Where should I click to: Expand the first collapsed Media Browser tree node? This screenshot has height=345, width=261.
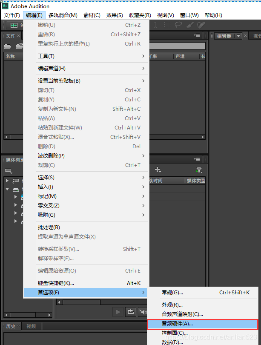tap(7, 181)
